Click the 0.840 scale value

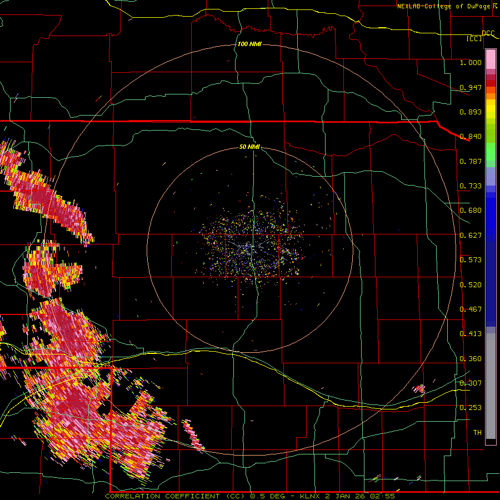coord(471,137)
